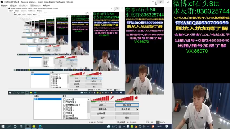
Task: Open Task View on the taskbar
Action: tap(21, 126)
